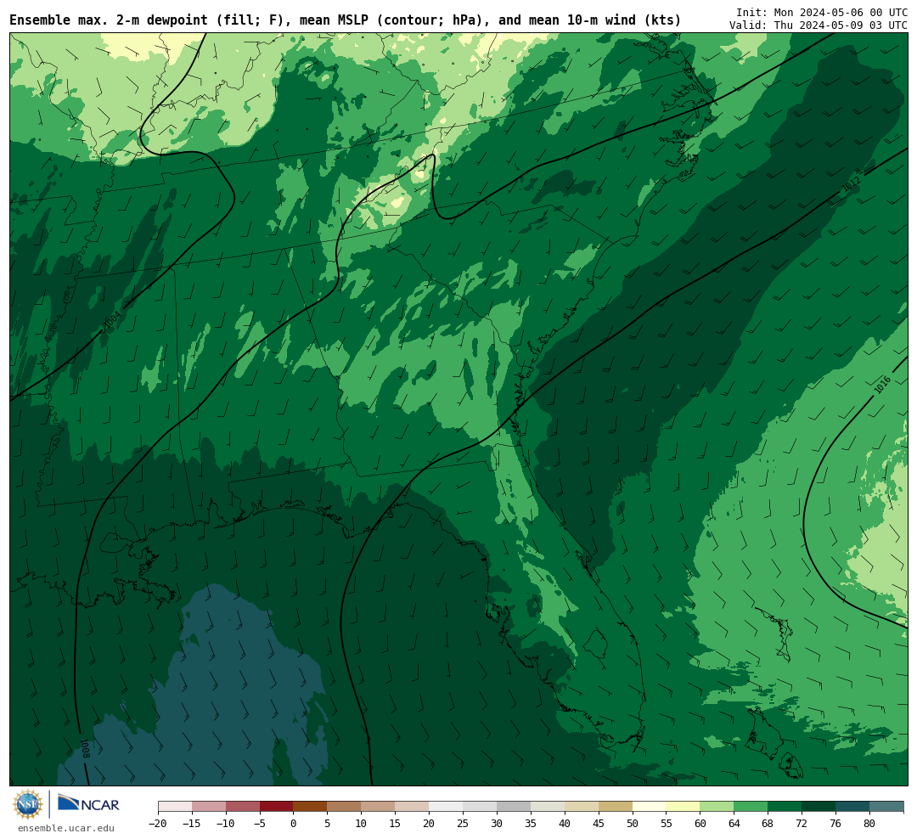The image size is (917, 839).
Task: Pick the slate teal swatch right of 80
Action: 887,807
